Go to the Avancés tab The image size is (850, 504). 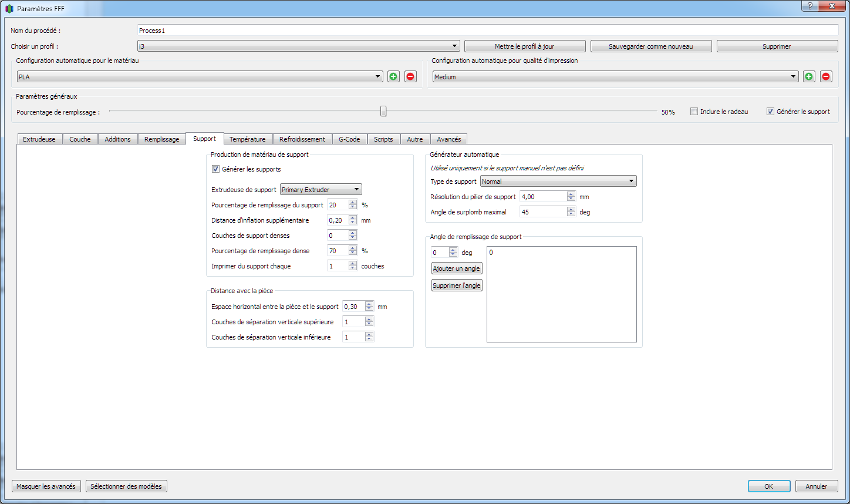tap(448, 139)
